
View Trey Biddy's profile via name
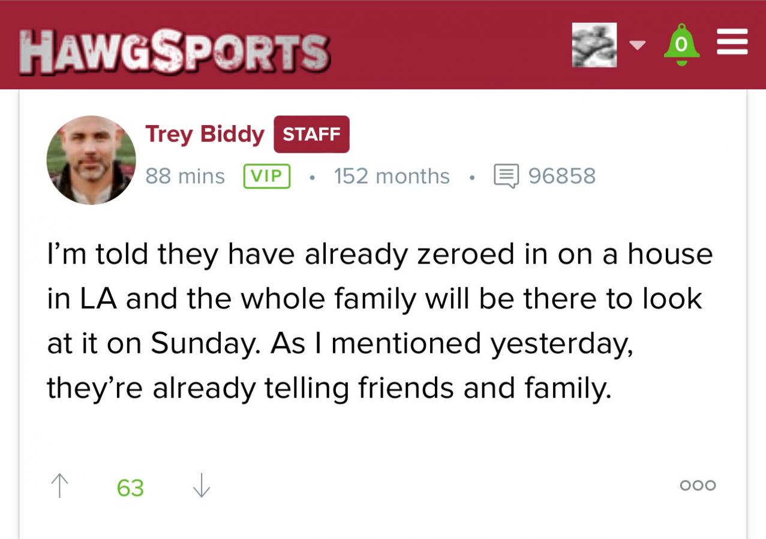[205, 134]
